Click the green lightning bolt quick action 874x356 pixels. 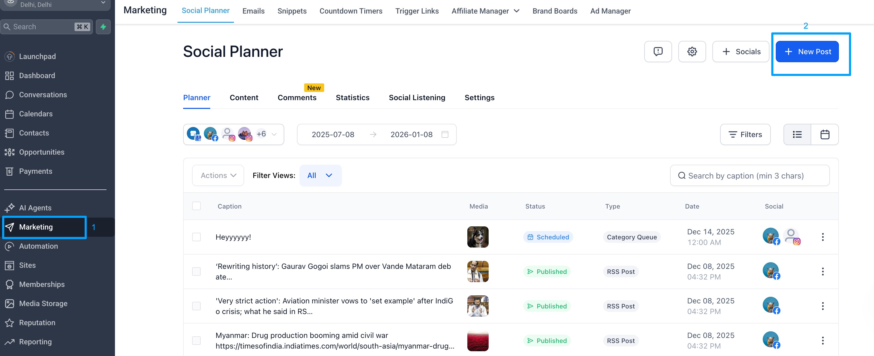click(x=103, y=27)
